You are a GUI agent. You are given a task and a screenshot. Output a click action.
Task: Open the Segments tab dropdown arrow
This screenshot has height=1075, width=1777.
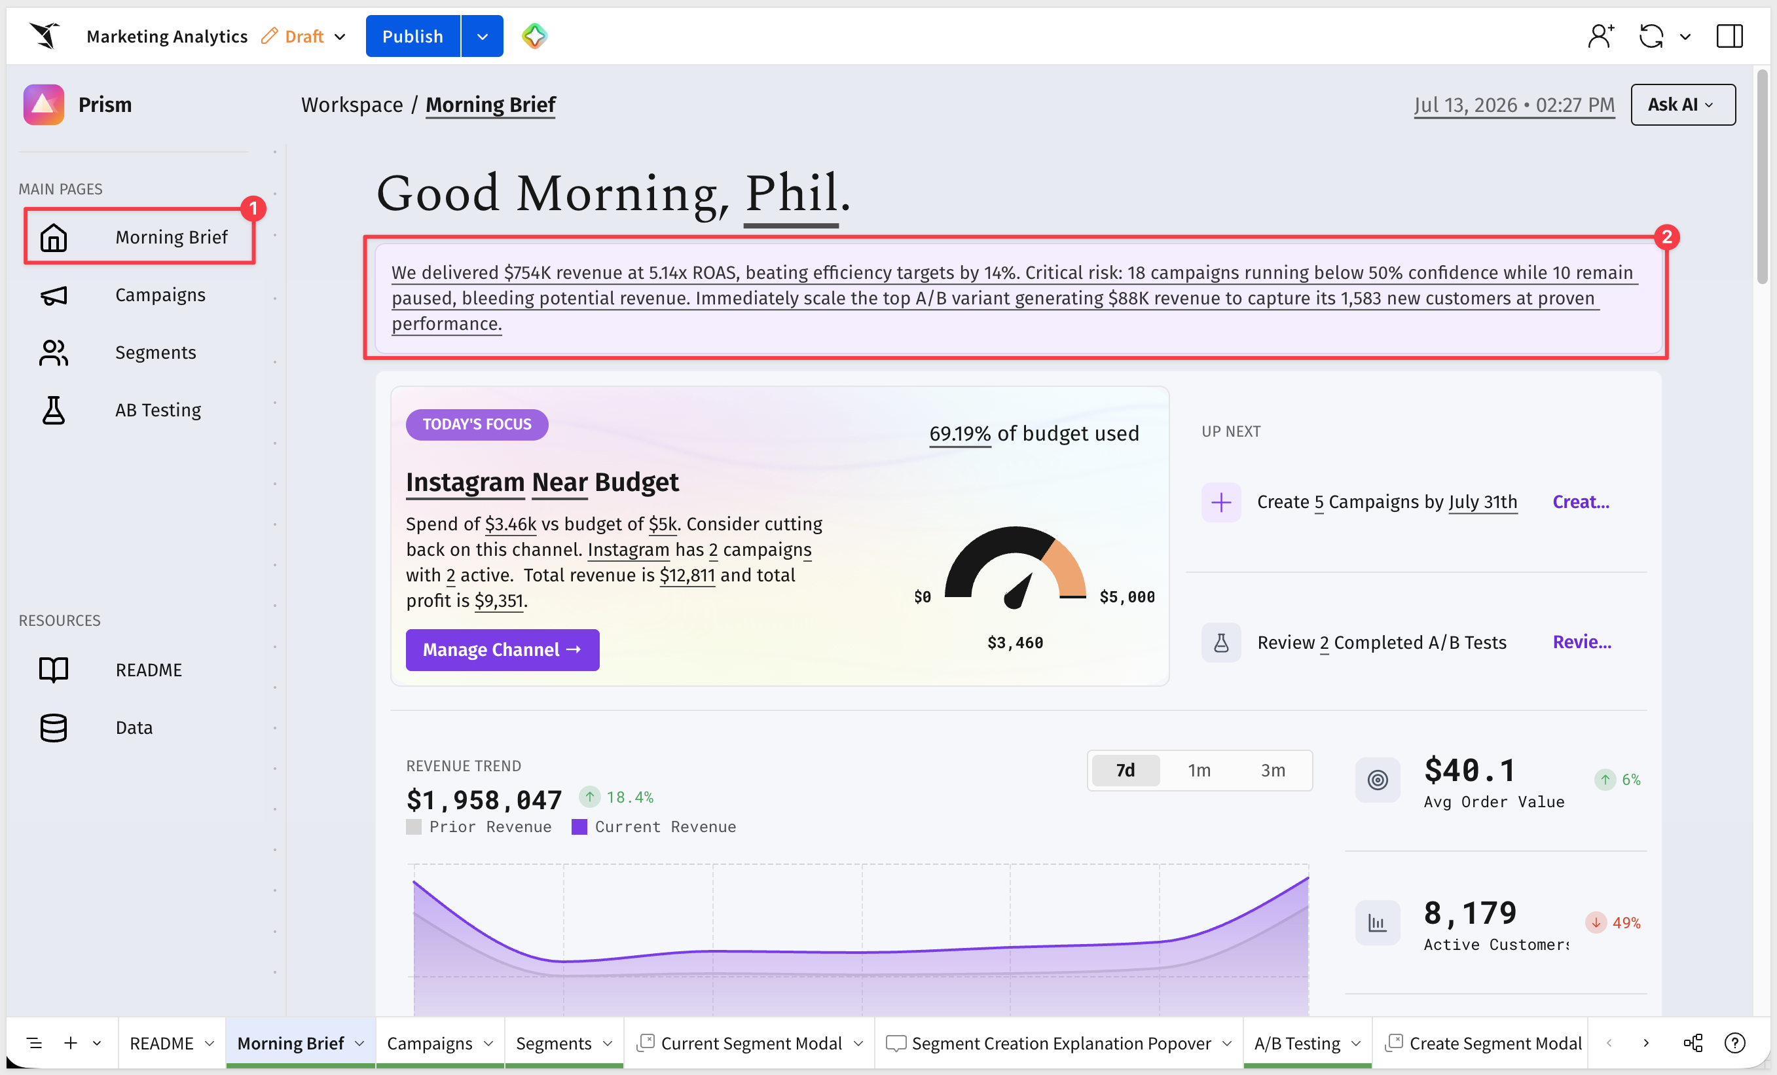(607, 1044)
